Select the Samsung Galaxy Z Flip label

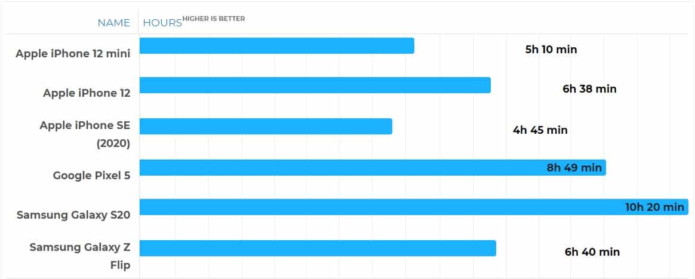point(80,255)
